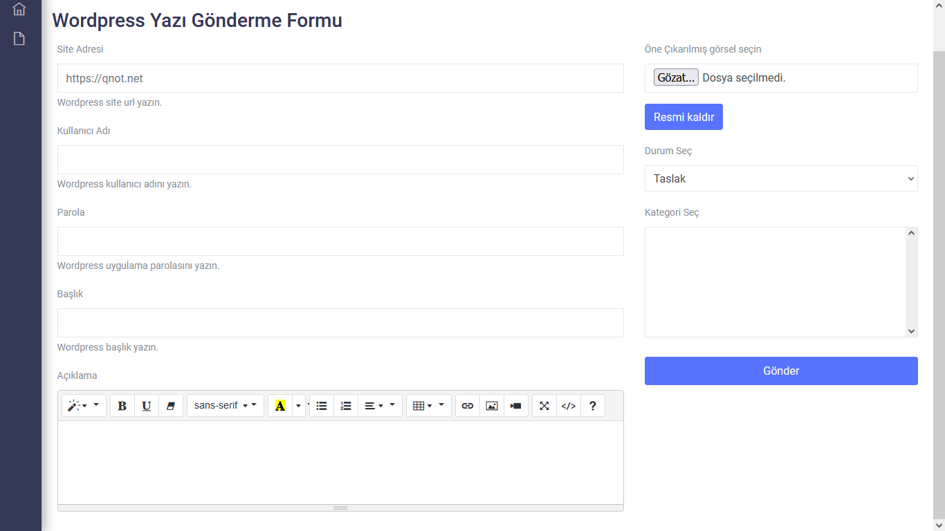Click the home icon in sidebar
945x531 pixels.
(19, 9)
